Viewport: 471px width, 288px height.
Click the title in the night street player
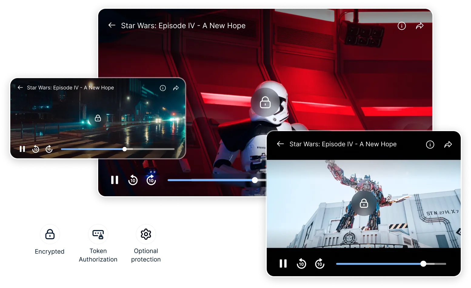[70, 88]
